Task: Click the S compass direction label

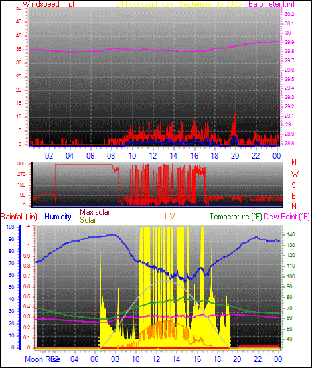Action: point(293,185)
